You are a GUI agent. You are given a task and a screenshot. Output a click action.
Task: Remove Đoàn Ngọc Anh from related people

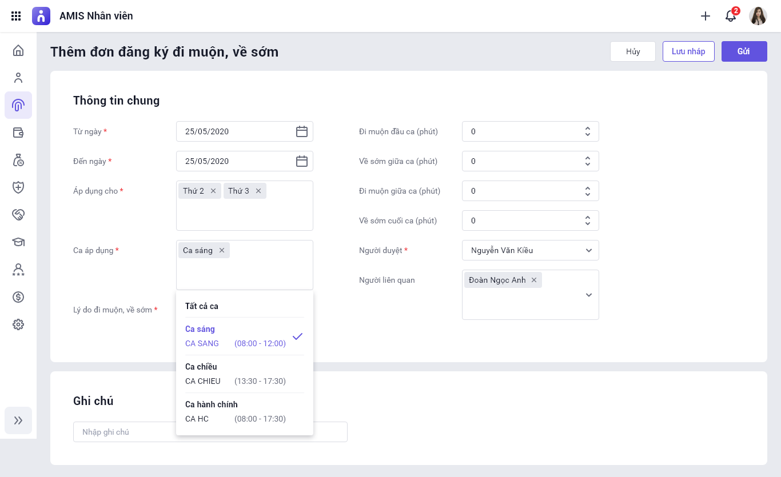[534, 280]
